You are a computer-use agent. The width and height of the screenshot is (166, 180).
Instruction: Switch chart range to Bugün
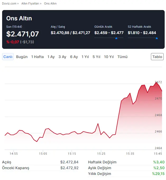pyautogui.click(x=22, y=57)
